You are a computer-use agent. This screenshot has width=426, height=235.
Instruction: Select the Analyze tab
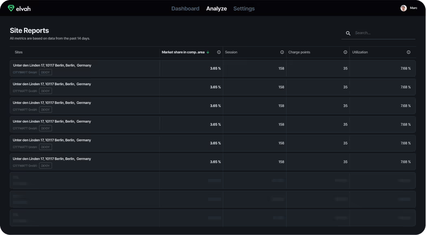(x=216, y=8)
